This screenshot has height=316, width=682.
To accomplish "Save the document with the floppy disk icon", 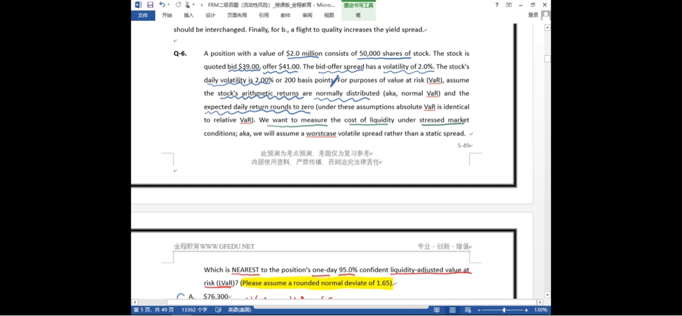I will [x=150, y=5].
